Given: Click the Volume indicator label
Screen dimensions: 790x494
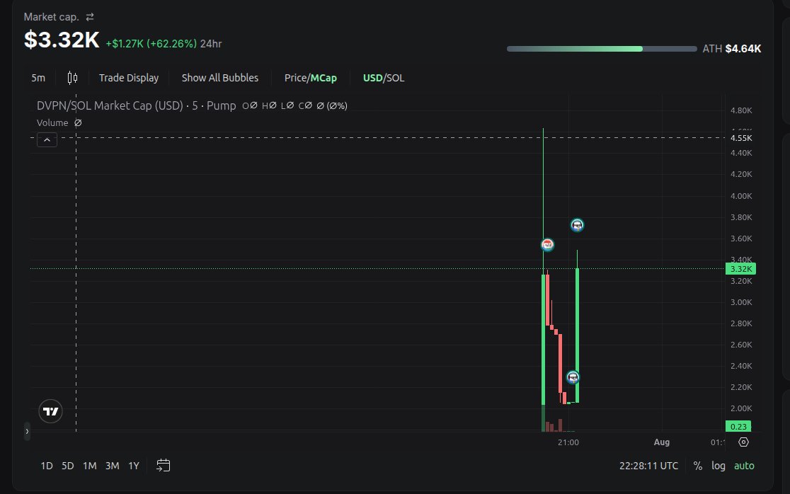Looking at the screenshot, I should pyautogui.click(x=52, y=123).
